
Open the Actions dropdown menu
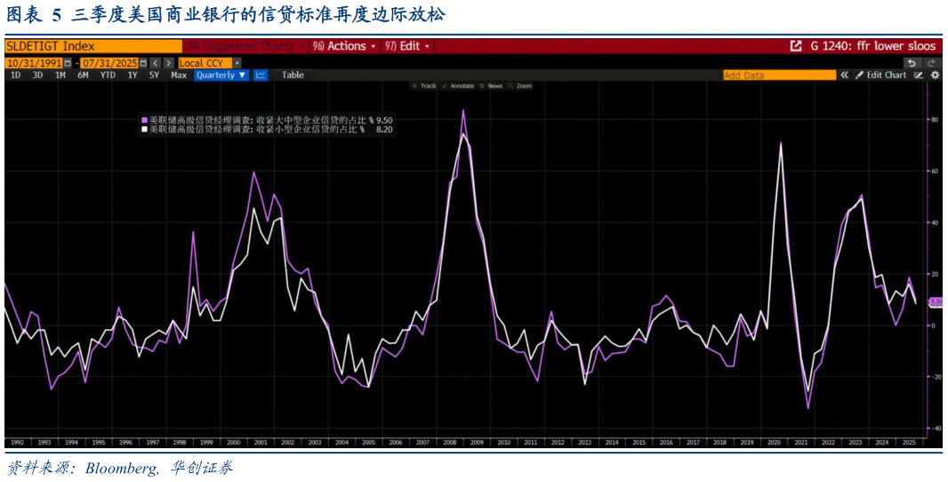pyautogui.click(x=345, y=46)
